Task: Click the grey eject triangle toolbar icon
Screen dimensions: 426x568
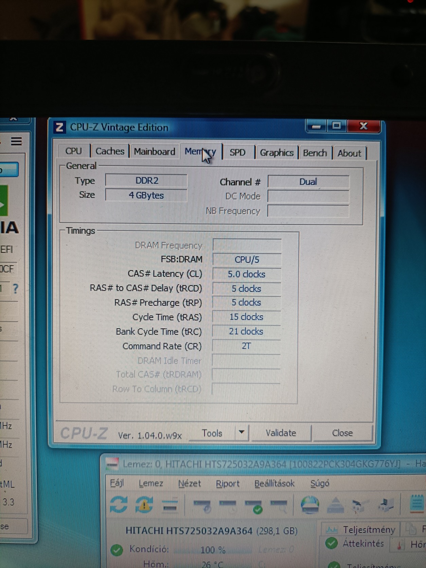Action: click(x=335, y=505)
